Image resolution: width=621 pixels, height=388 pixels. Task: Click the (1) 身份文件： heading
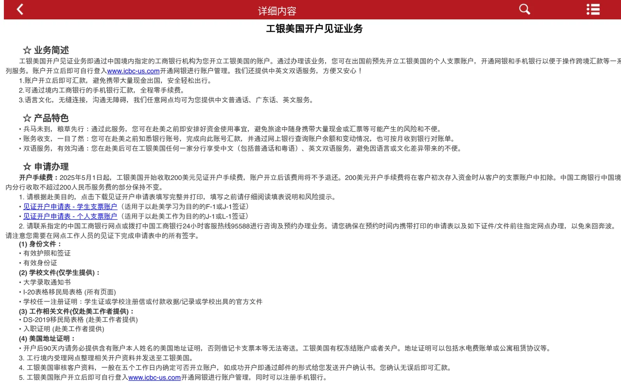pos(40,244)
